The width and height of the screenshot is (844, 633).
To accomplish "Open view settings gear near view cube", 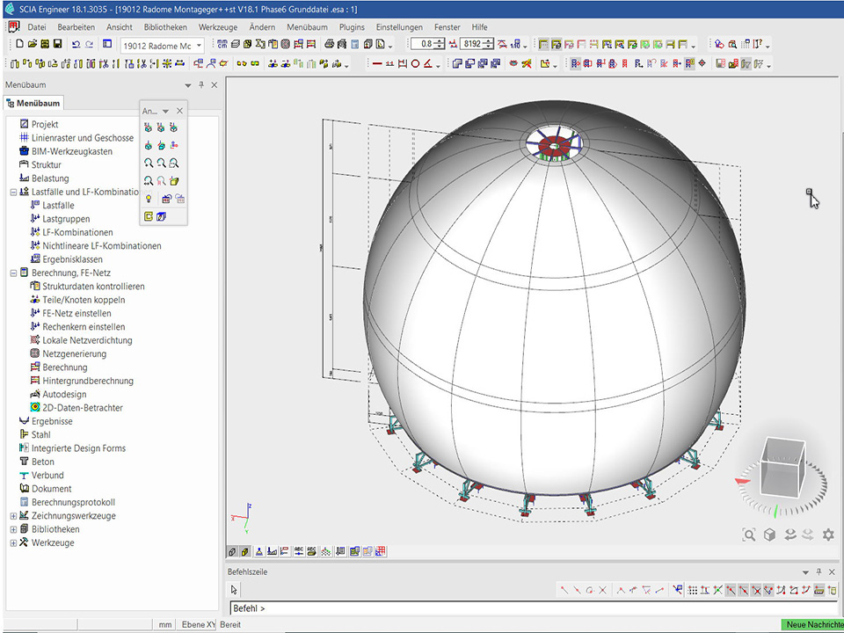I will click(827, 535).
